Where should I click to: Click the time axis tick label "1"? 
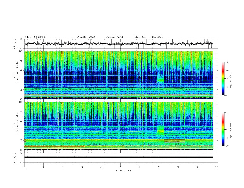(x=43, y=167)
